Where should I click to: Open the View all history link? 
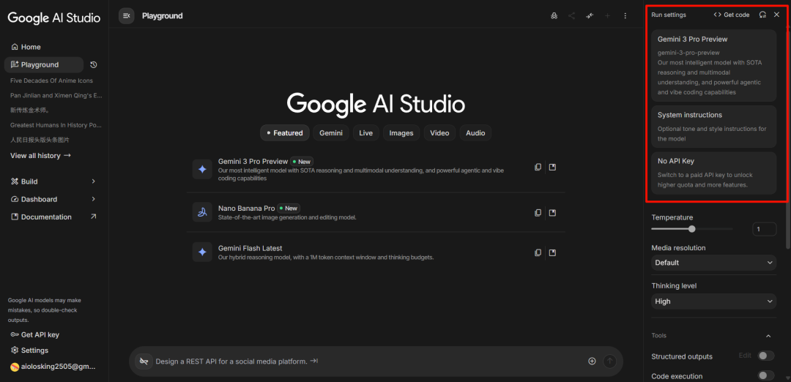(40, 156)
